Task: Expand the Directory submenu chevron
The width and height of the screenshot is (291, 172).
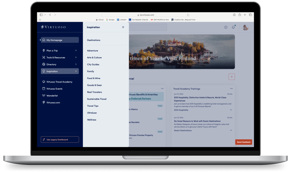Action: point(76,64)
